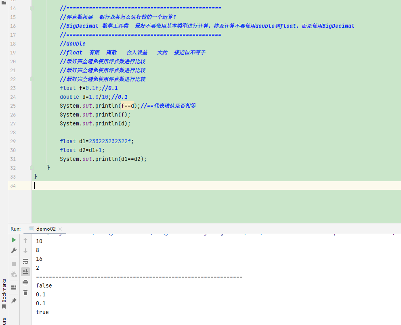Click line number 25 in gutter
The height and width of the screenshot is (325, 401).
click(x=13, y=106)
